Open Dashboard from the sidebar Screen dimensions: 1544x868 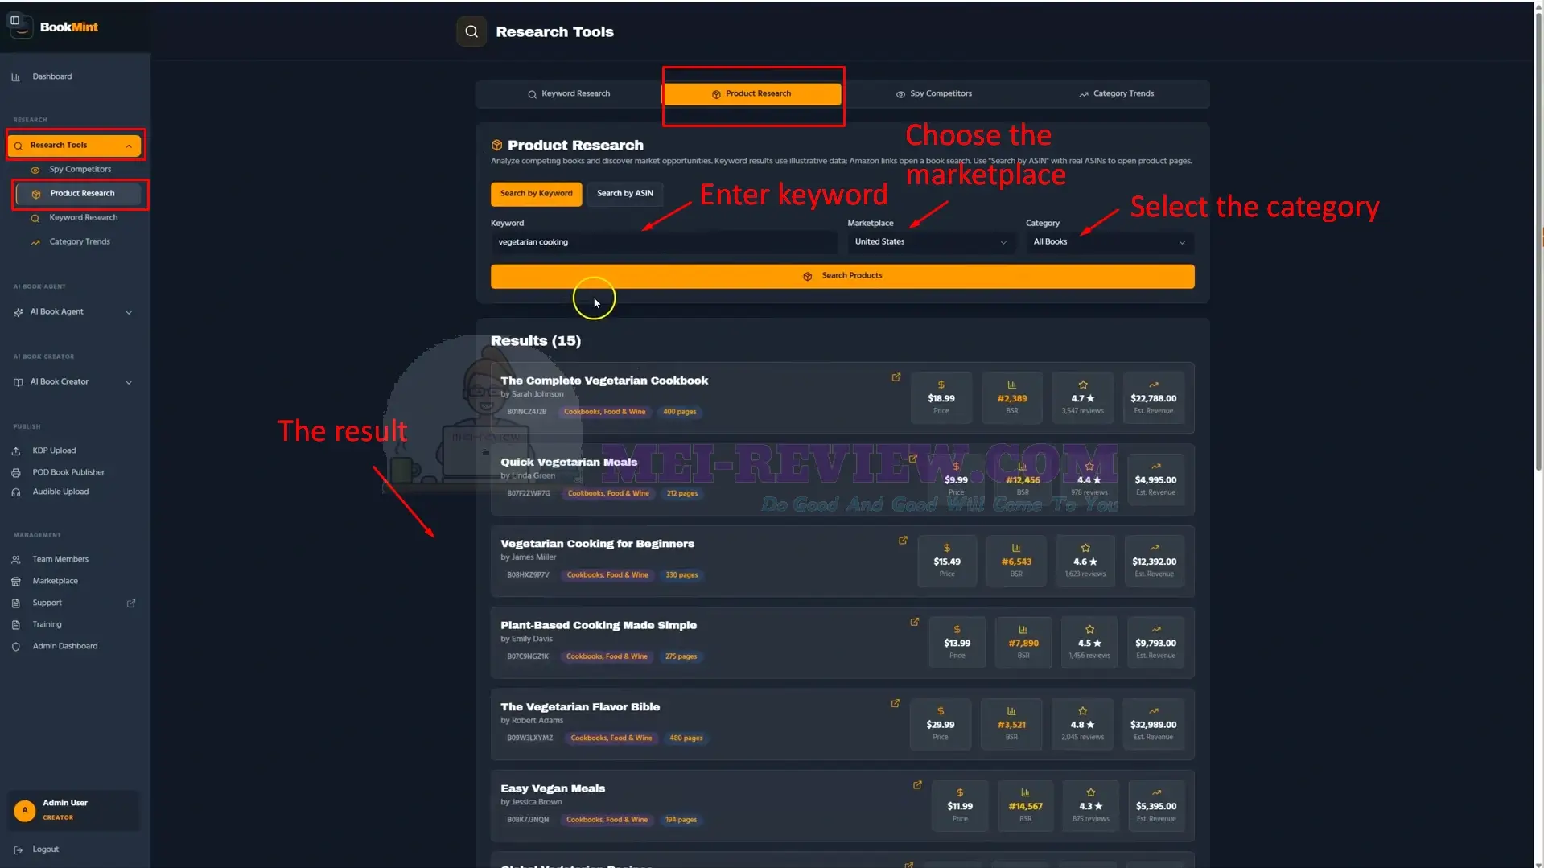pyautogui.click(x=51, y=76)
